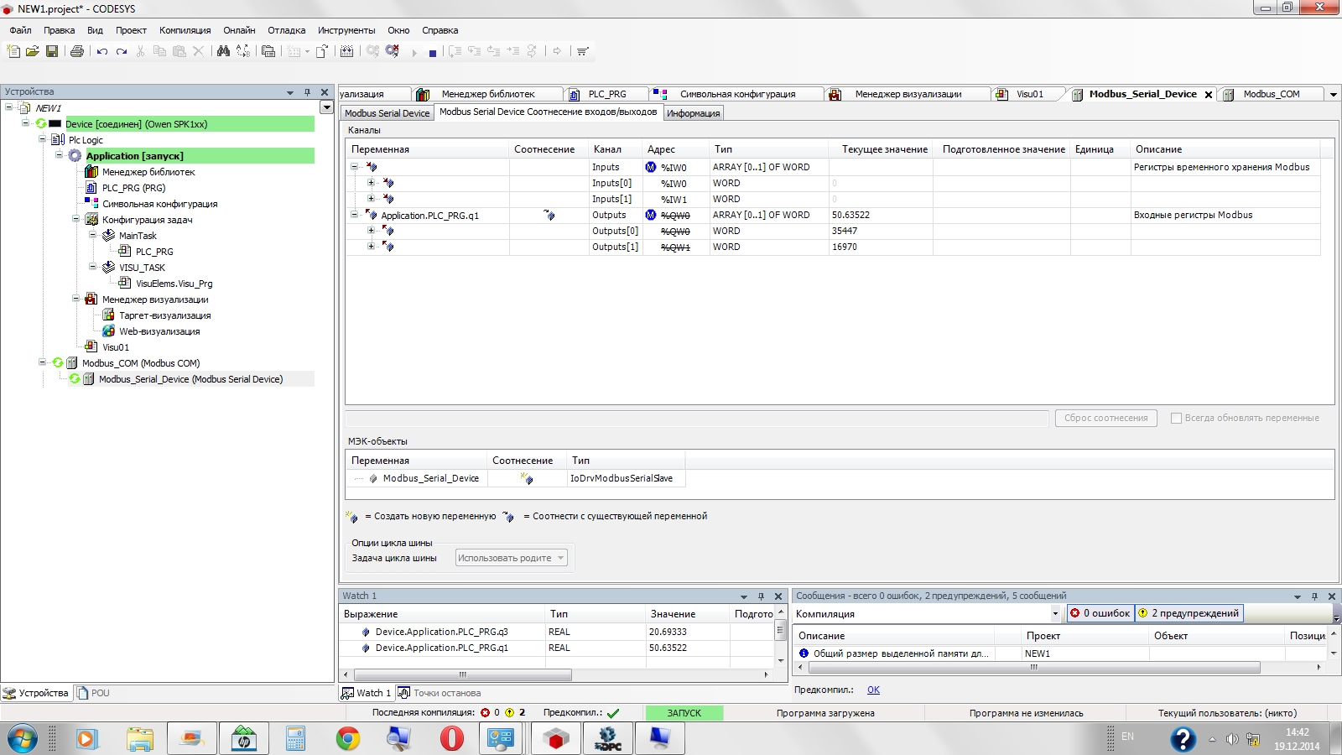The image size is (1342, 755).
Task: Collapse the Конфигурация задач tree node
Action: tap(75, 220)
